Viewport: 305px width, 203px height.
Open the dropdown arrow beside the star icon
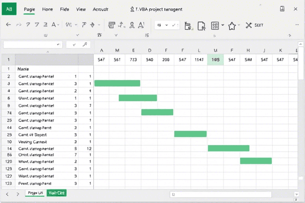[239, 25]
